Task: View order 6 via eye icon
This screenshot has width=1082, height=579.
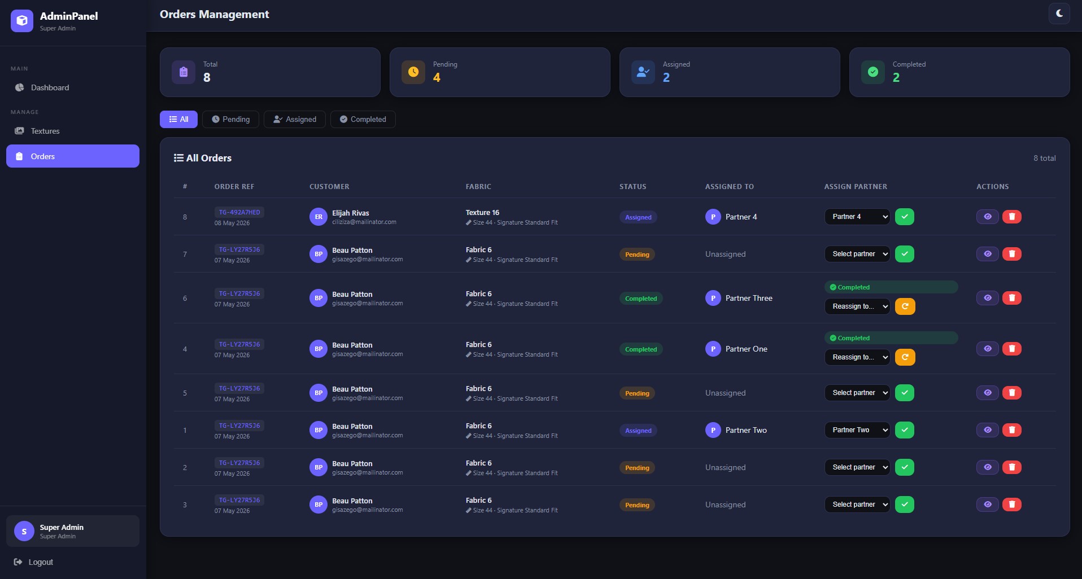Action: (988, 298)
